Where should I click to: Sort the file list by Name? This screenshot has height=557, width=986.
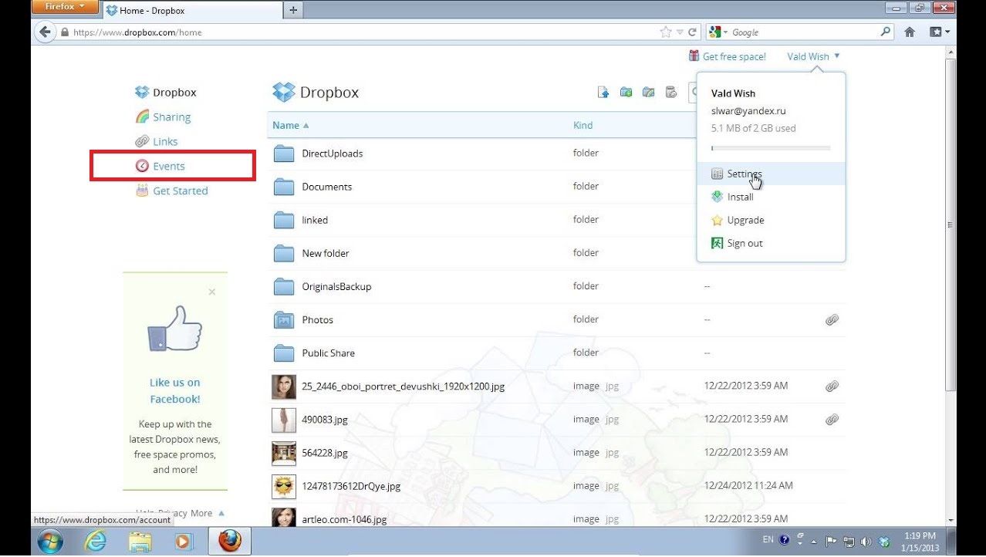tap(290, 126)
